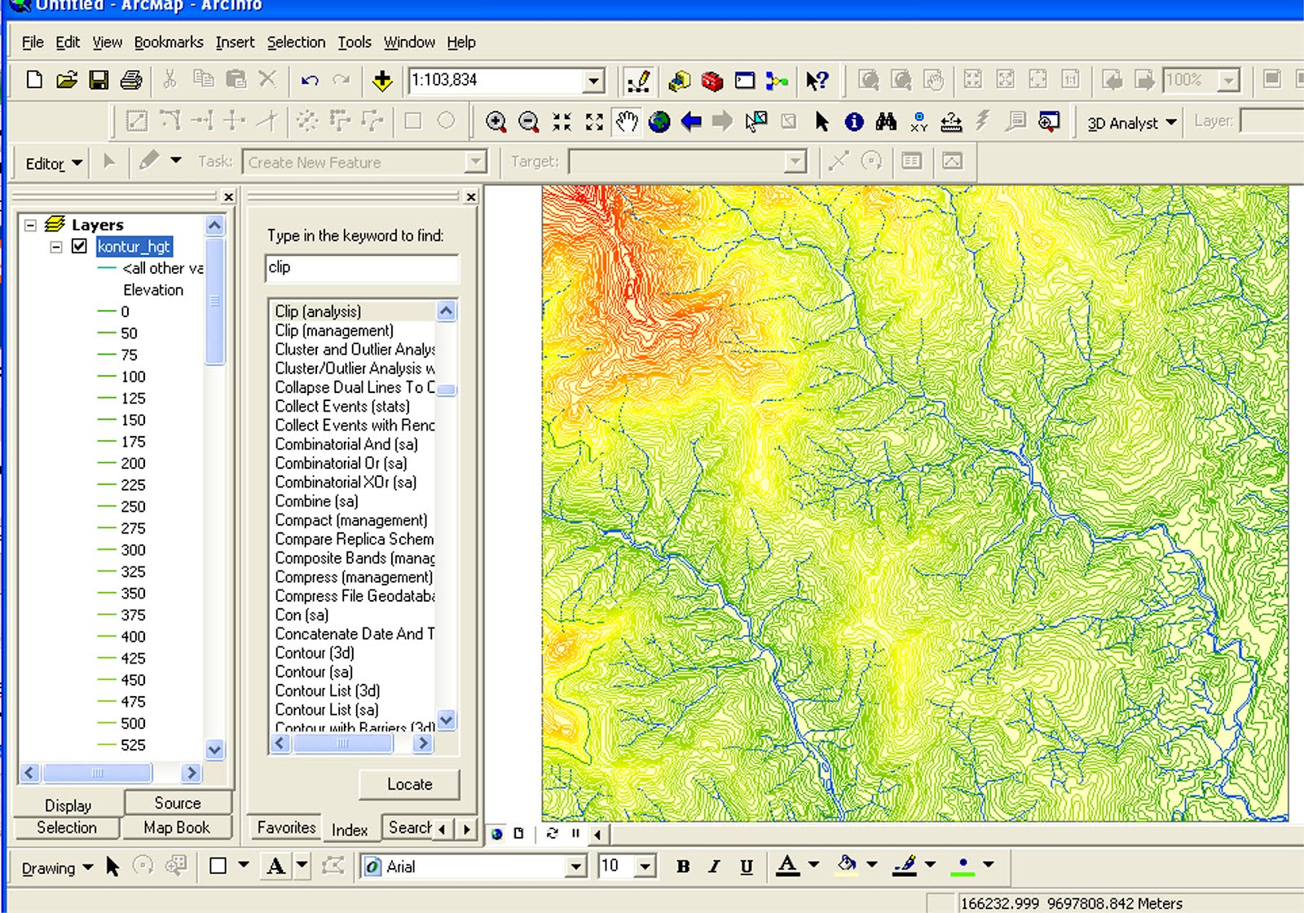The width and height of the screenshot is (1304, 913).
Task: Open ArcToolbox window with red toolbox icon
Action: click(x=711, y=80)
